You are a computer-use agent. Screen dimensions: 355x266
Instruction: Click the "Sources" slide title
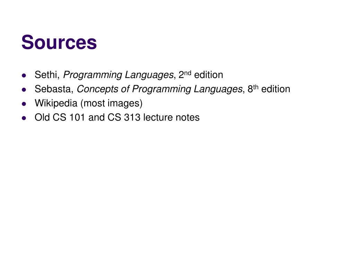coord(59,42)
